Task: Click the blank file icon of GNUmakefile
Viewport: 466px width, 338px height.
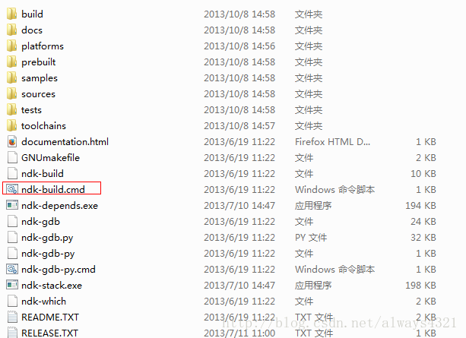Action: pos(12,157)
